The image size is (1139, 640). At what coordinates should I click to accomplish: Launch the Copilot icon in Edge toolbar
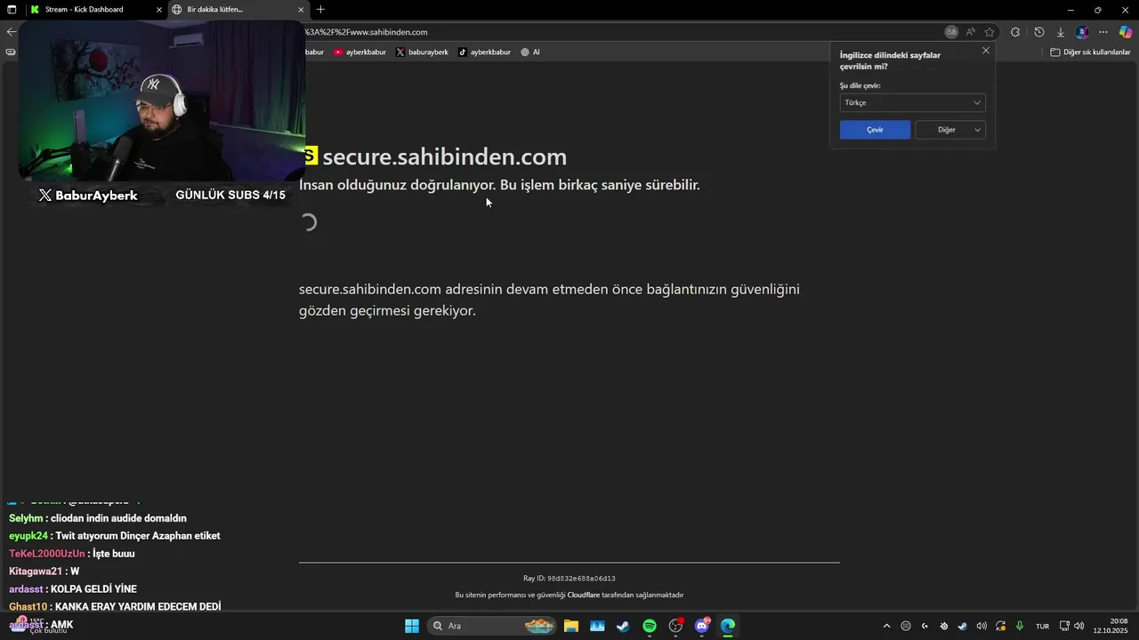pos(1126,32)
